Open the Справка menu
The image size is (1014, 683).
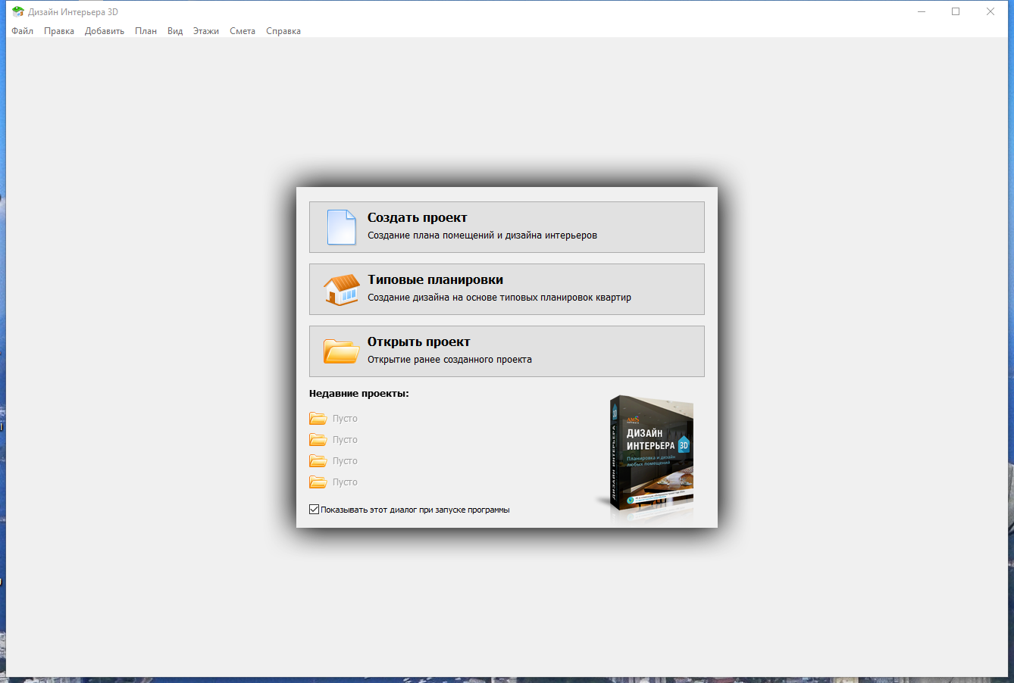283,31
